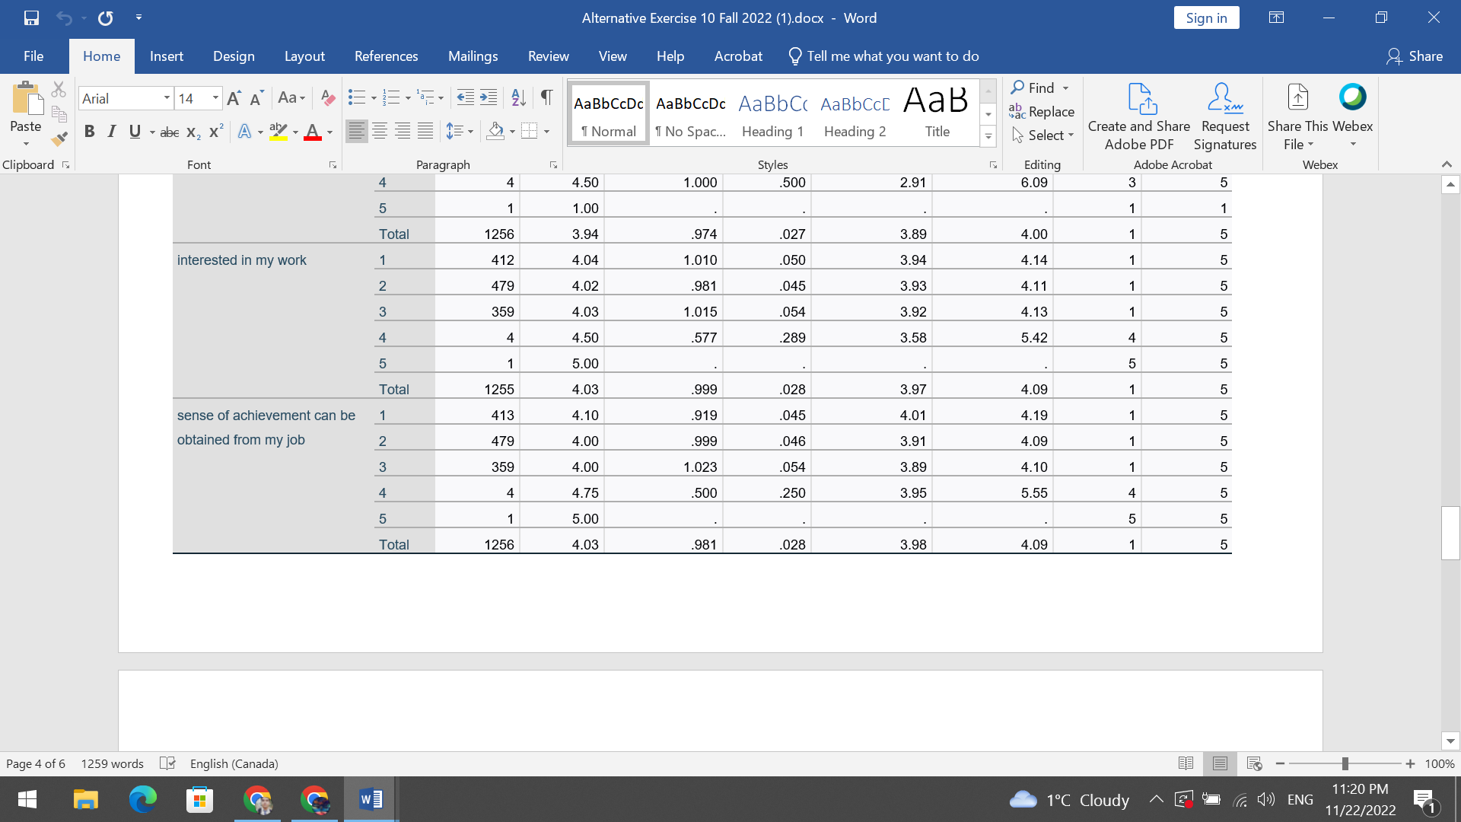Open the References ribbon tab
Viewport: 1461px width, 822px height.
(x=386, y=56)
